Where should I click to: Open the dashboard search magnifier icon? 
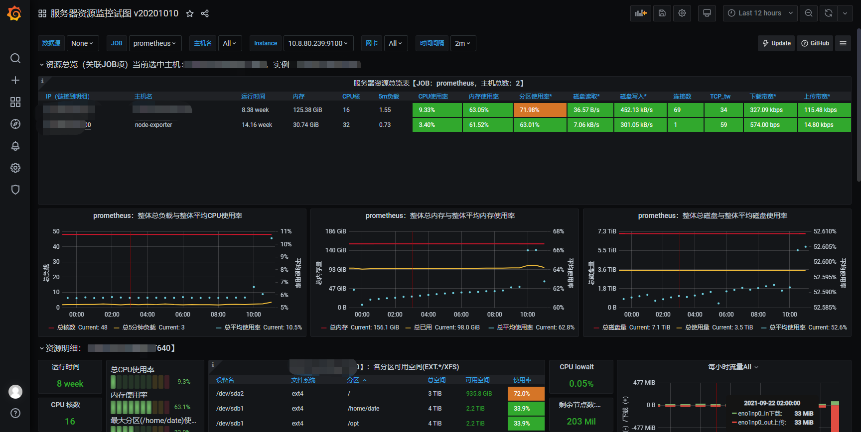click(15, 58)
